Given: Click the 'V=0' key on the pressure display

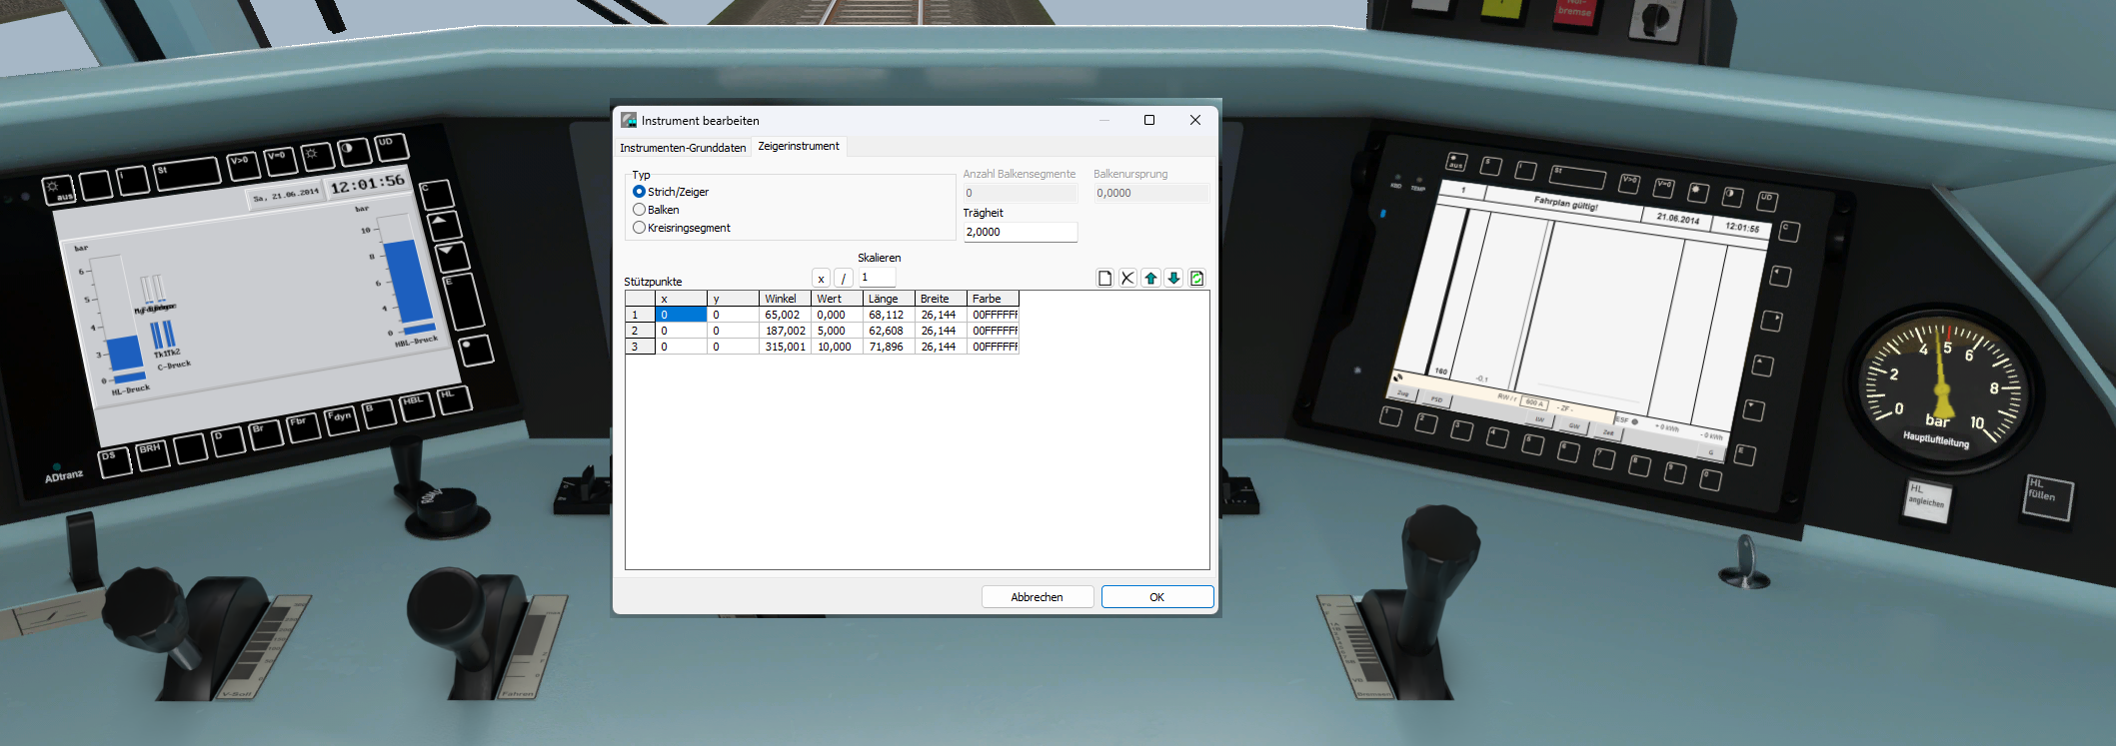Looking at the screenshot, I should [x=281, y=160].
